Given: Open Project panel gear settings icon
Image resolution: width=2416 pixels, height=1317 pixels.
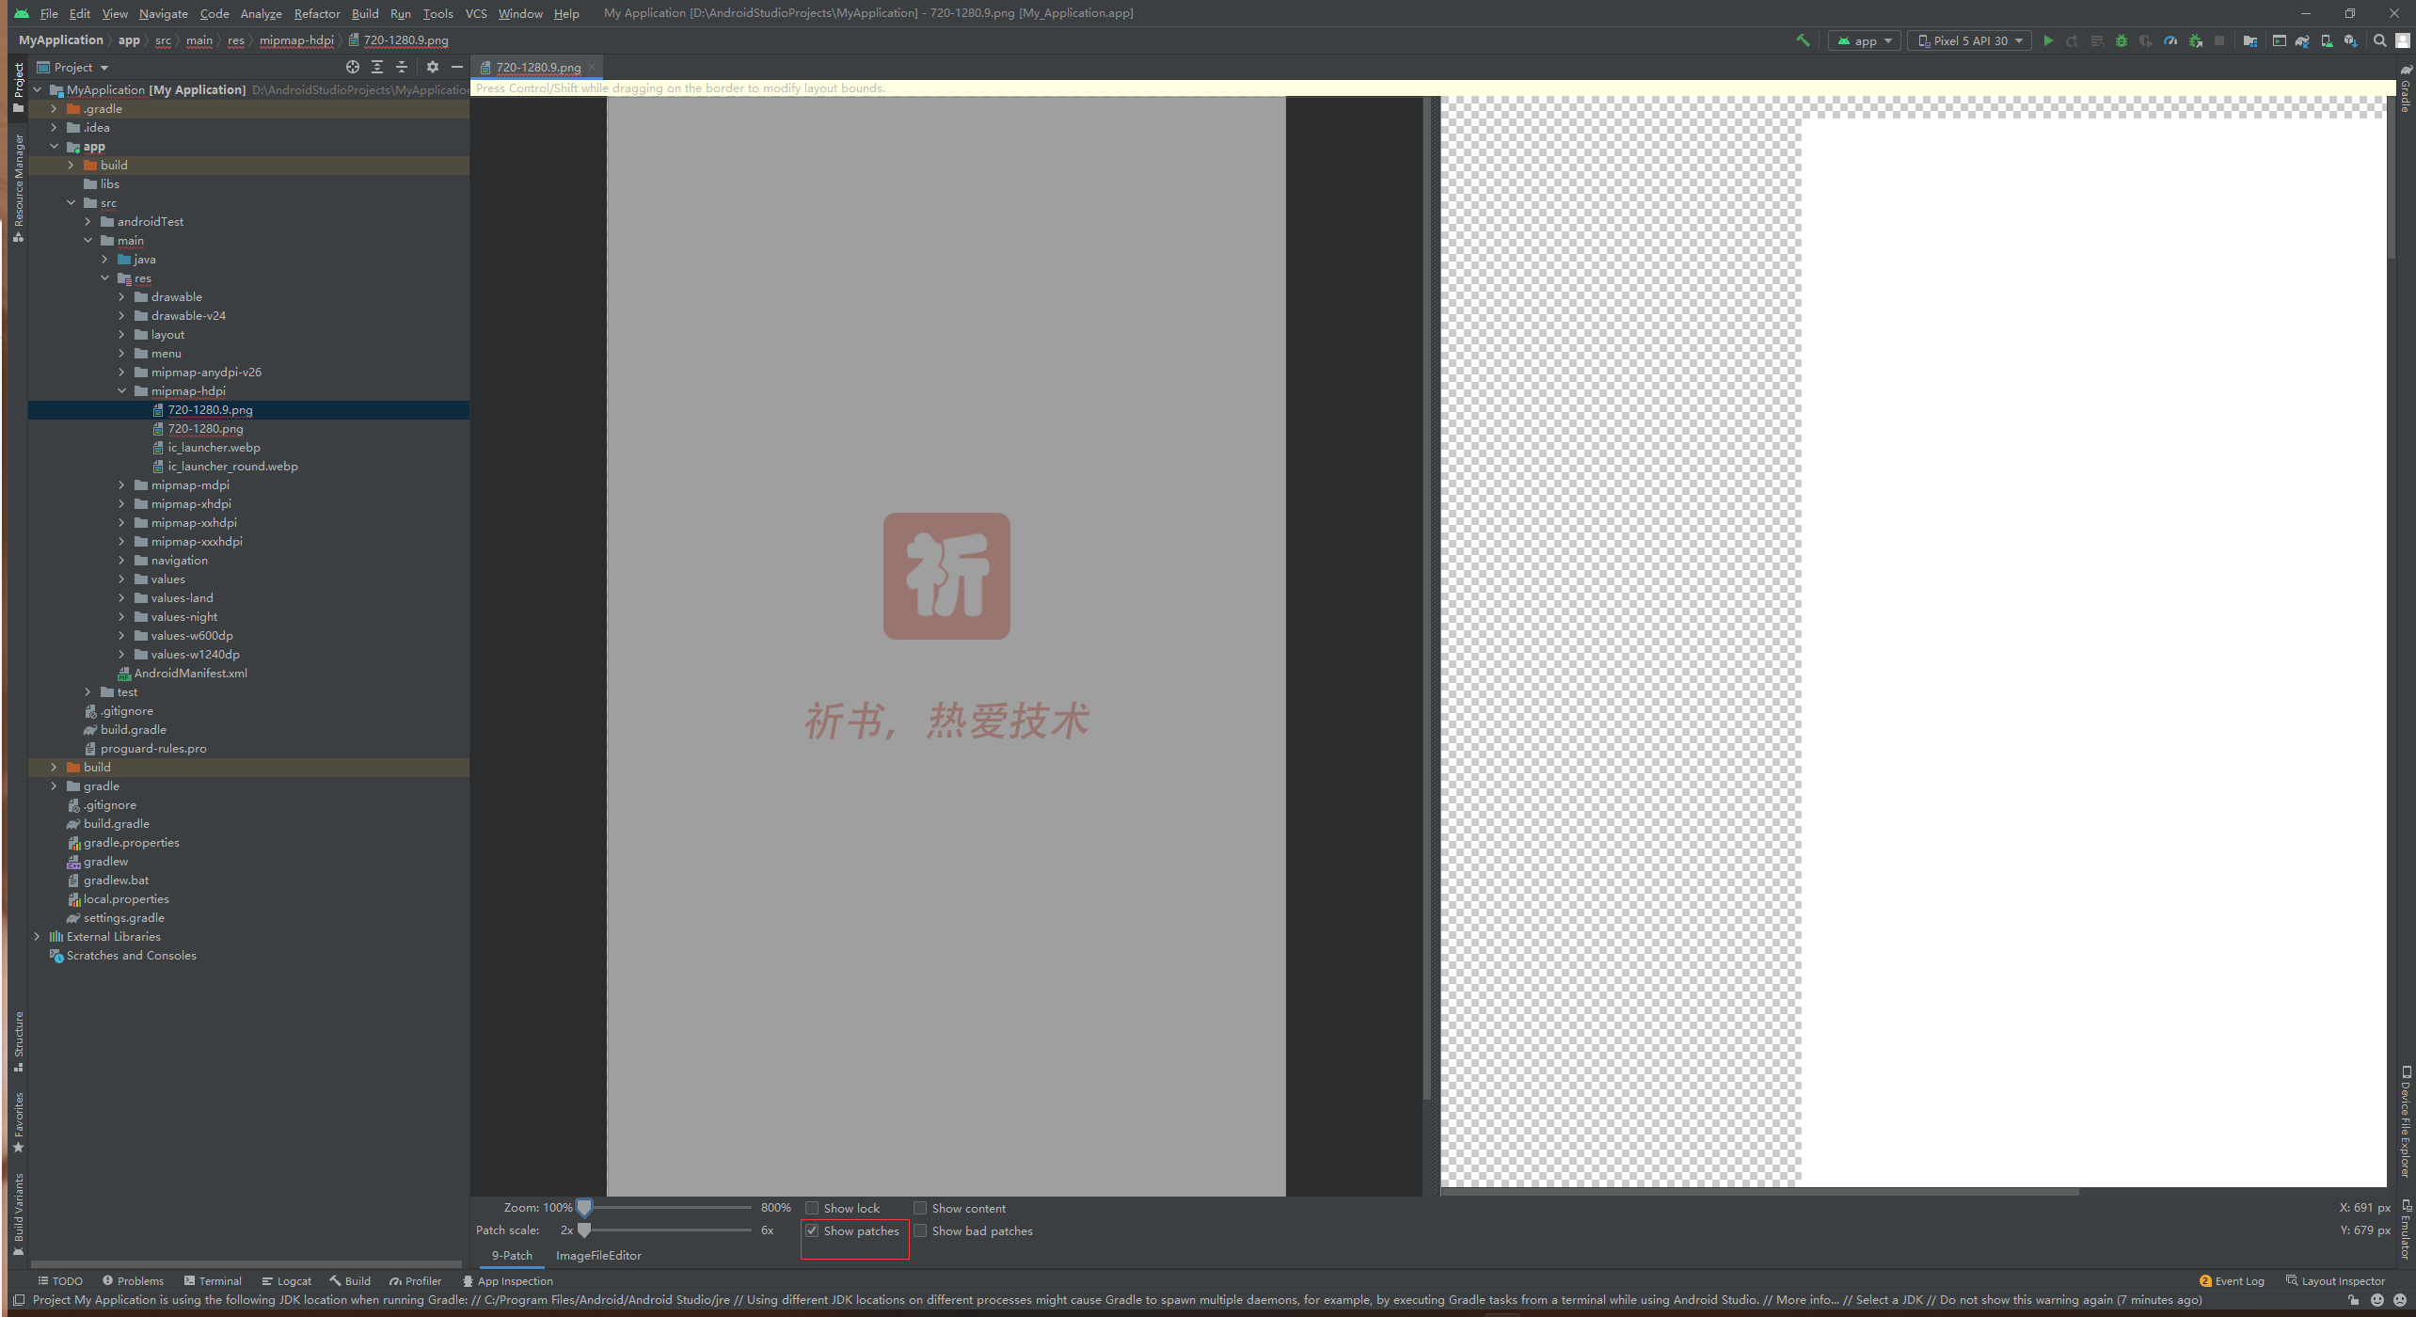Looking at the screenshot, I should tap(433, 67).
